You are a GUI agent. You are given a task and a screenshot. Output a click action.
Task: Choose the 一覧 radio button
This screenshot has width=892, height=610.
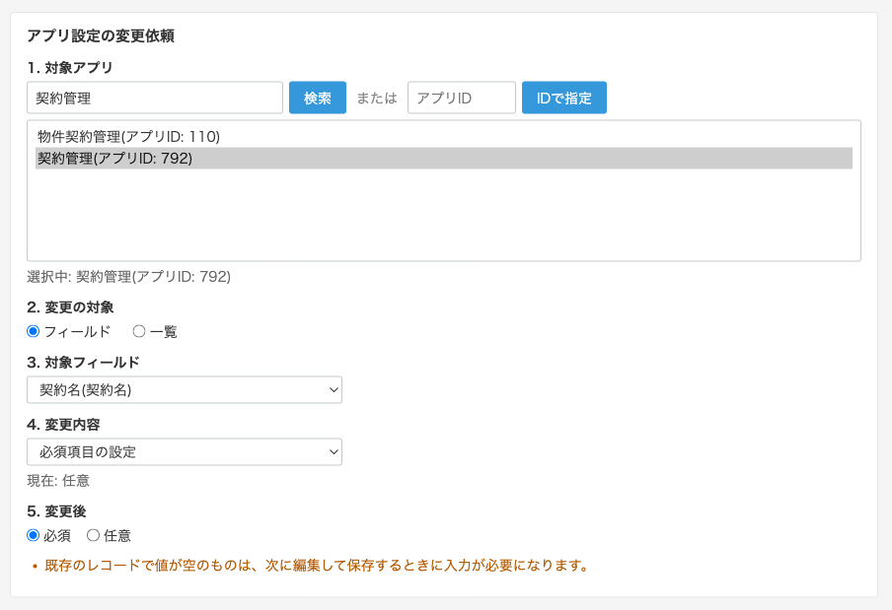tap(139, 331)
